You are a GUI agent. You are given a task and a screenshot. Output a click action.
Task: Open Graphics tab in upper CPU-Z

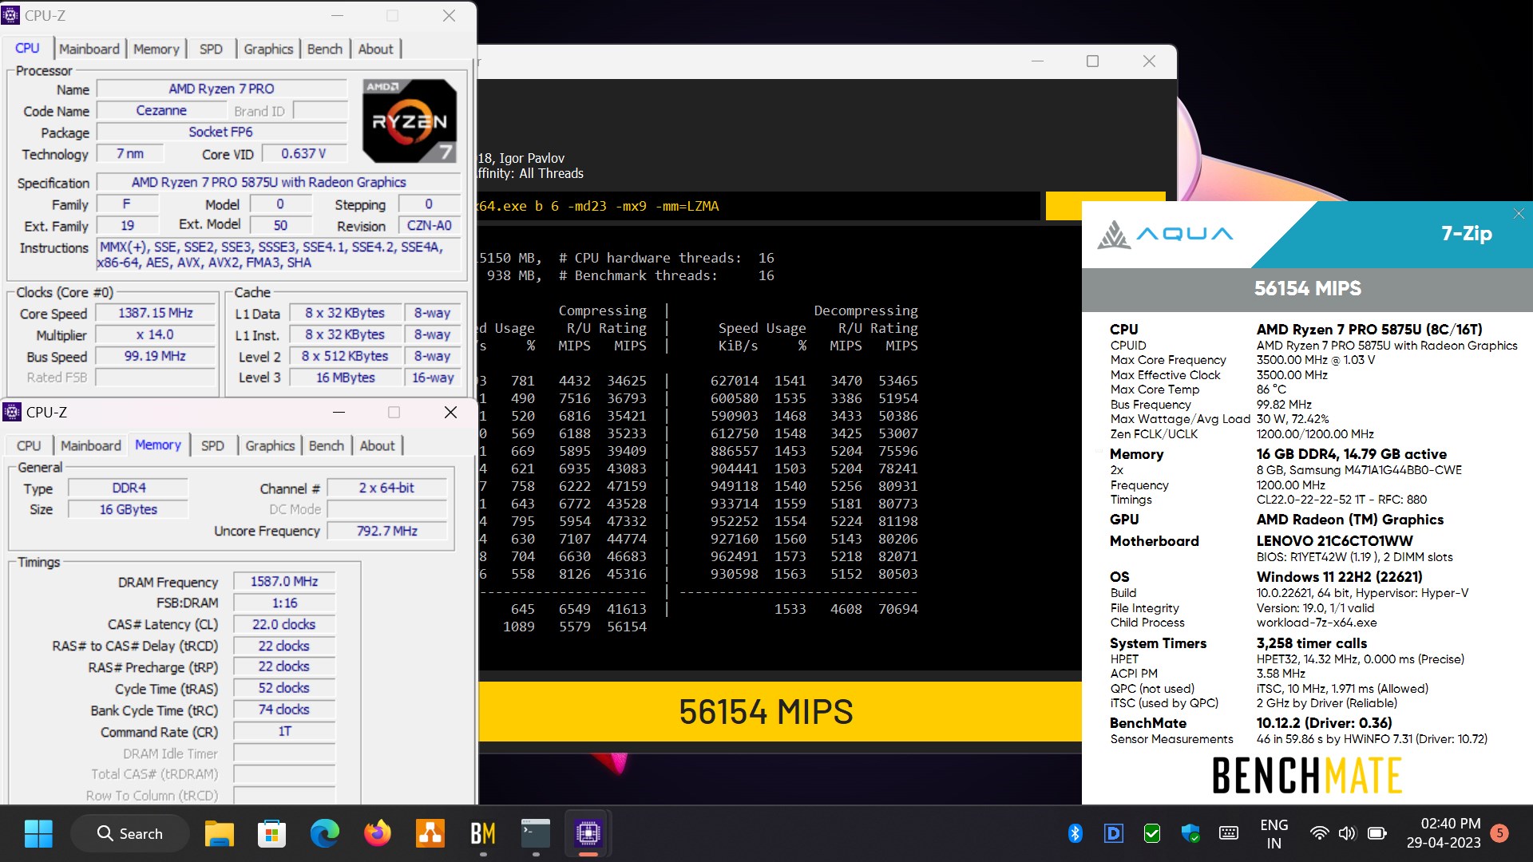point(268,49)
